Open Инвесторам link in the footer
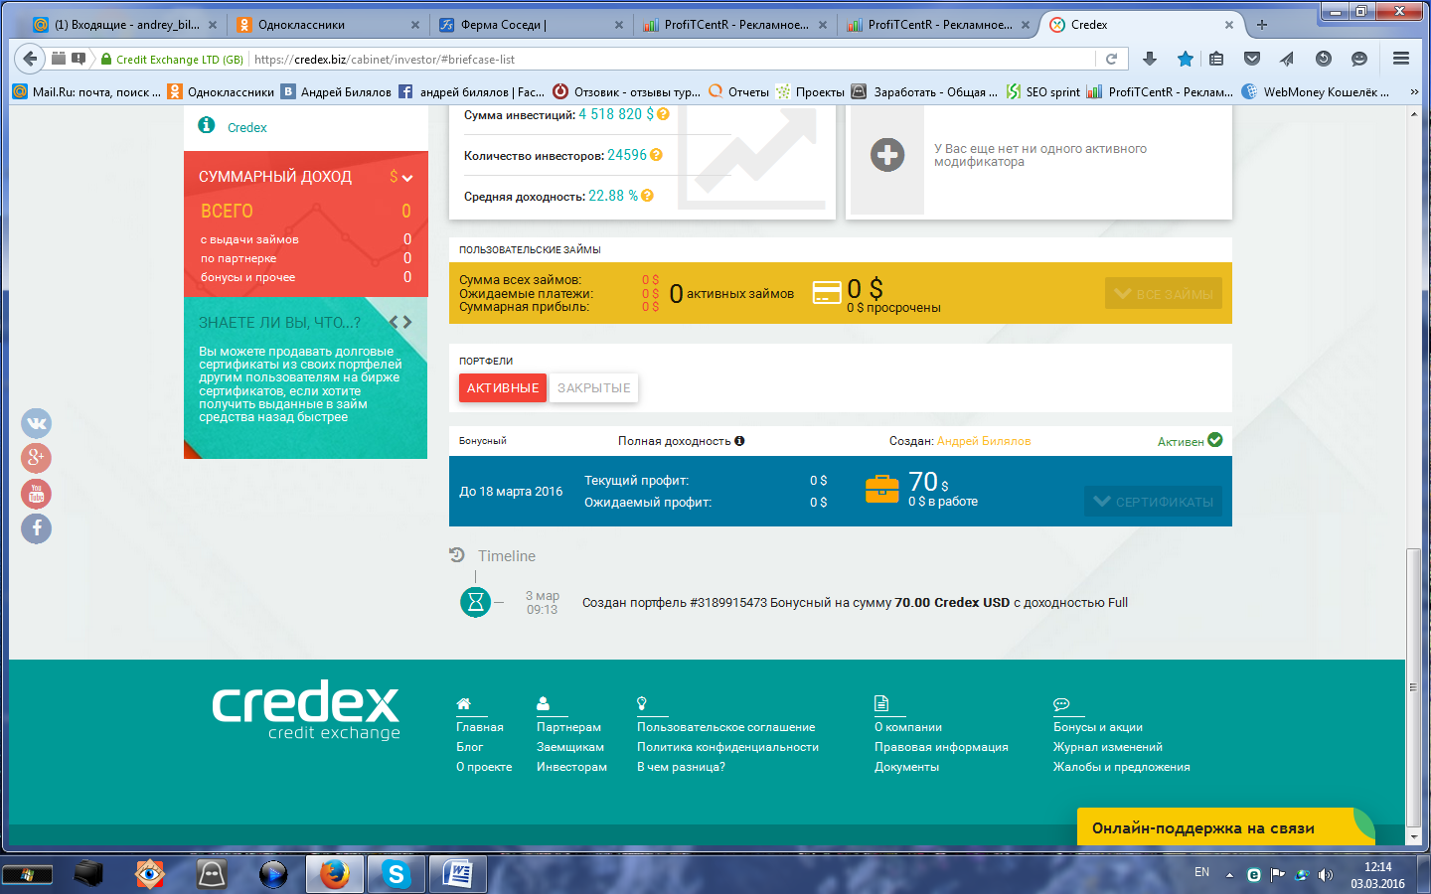Screen dimensions: 1431x894 click(571, 767)
